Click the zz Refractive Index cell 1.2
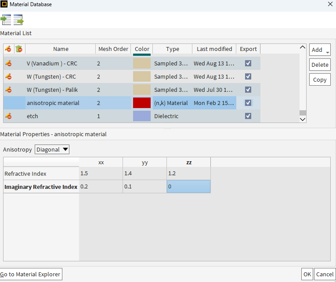Screen dimensions: 336x282 [x=188, y=173]
